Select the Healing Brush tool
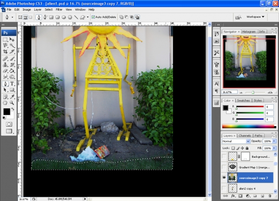Screen dimensions: 279x201 pos(5,59)
